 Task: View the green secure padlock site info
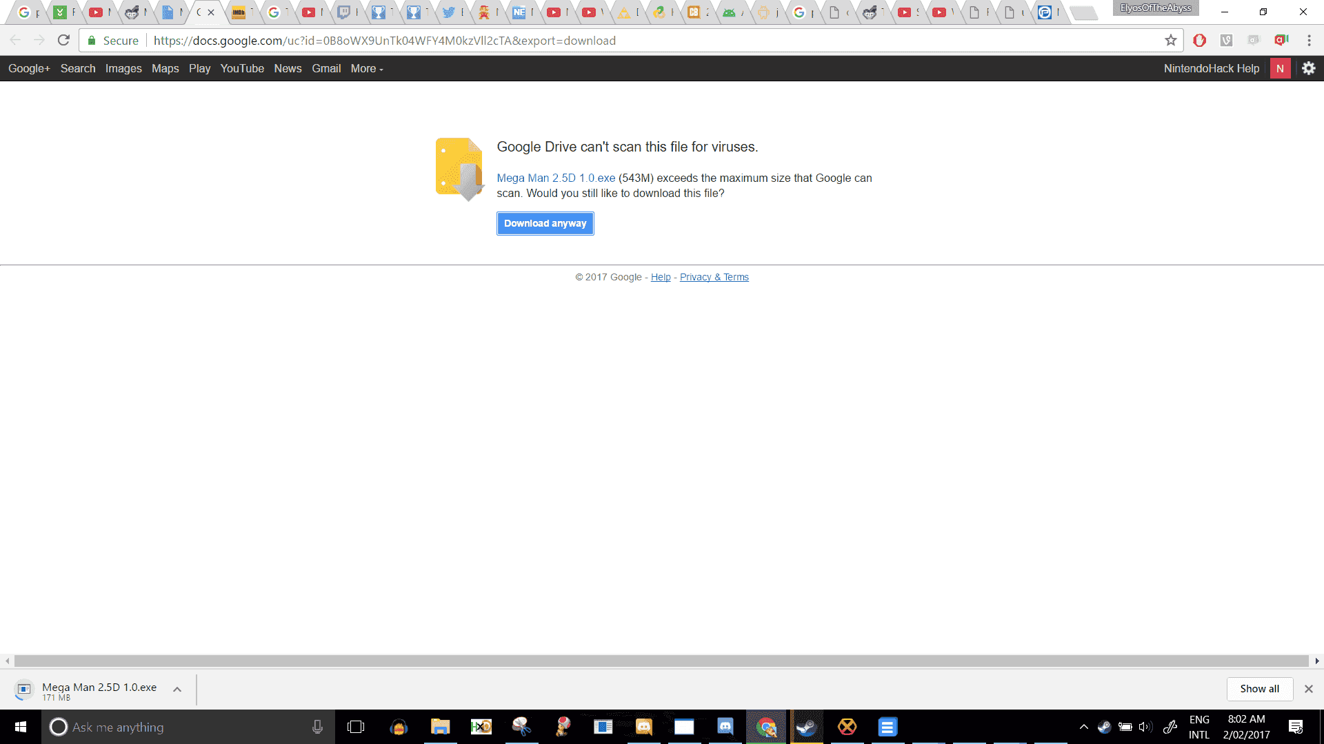[91, 41]
